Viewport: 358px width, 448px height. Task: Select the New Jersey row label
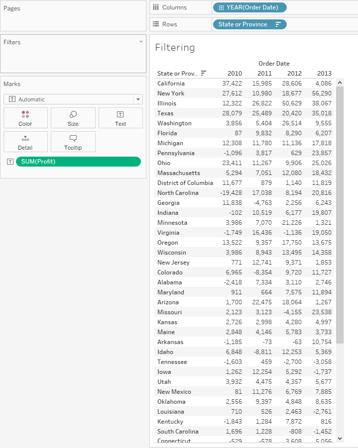click(173, 263)
